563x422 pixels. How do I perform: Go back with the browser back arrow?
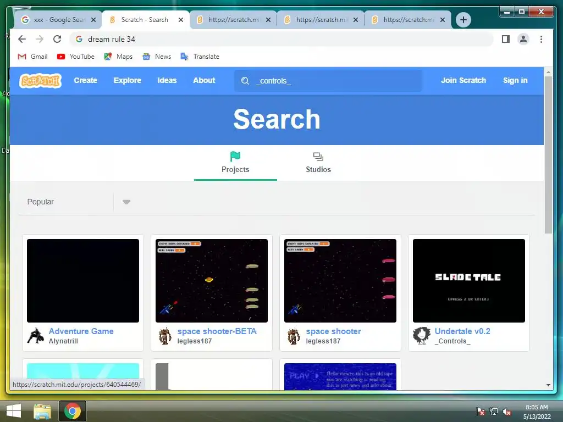tap(22, 39)
